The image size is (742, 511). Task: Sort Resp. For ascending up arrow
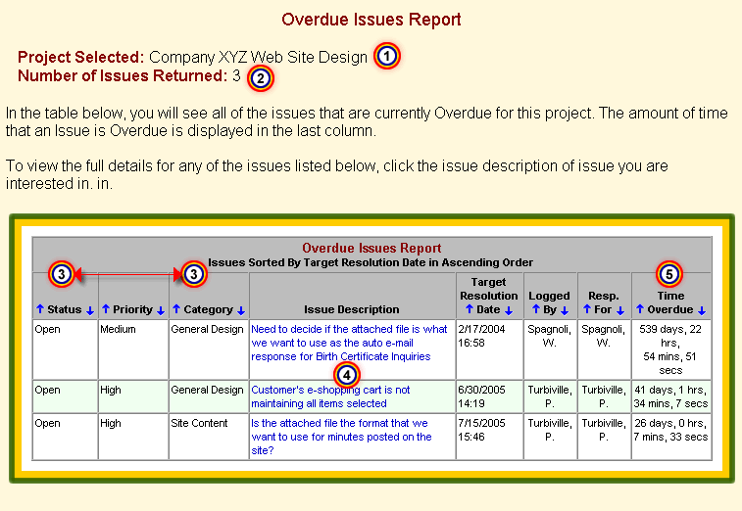[587, 309]
